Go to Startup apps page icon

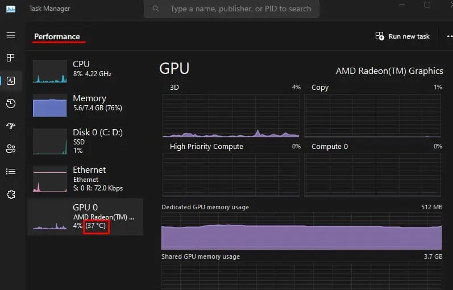tap(11, 126)
